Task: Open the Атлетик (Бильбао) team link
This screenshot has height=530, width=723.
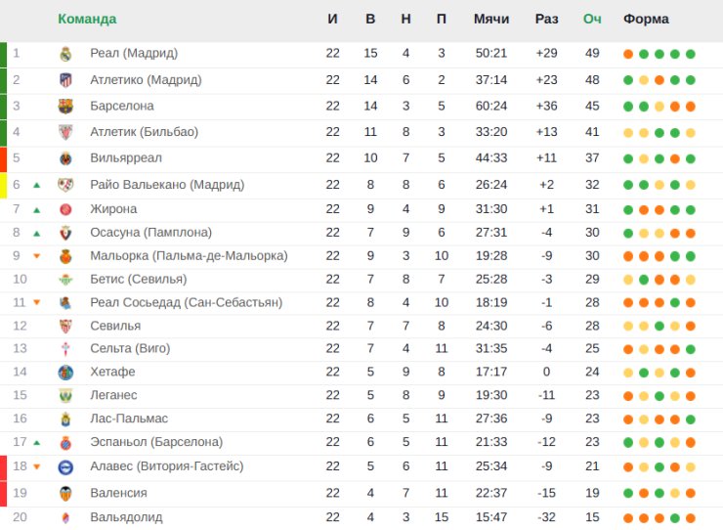Action: point(145,132)
